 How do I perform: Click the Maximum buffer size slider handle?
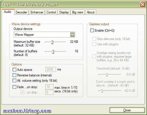click(x=52, y=42)
